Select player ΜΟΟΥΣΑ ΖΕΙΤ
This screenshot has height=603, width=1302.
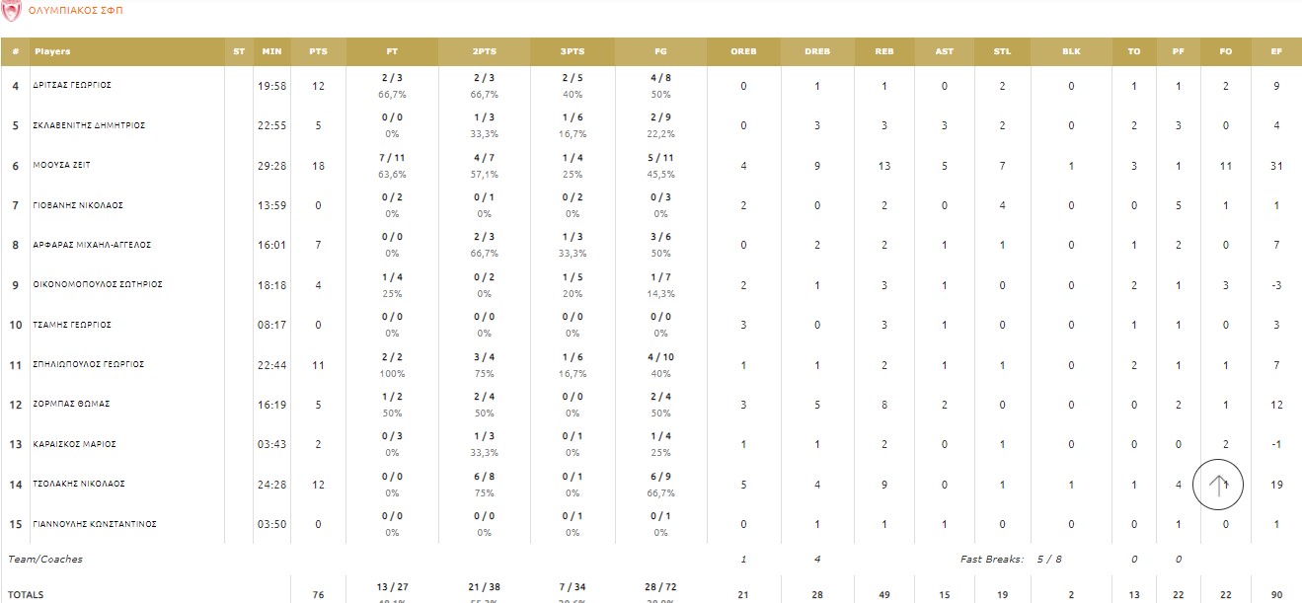(61, 166)
